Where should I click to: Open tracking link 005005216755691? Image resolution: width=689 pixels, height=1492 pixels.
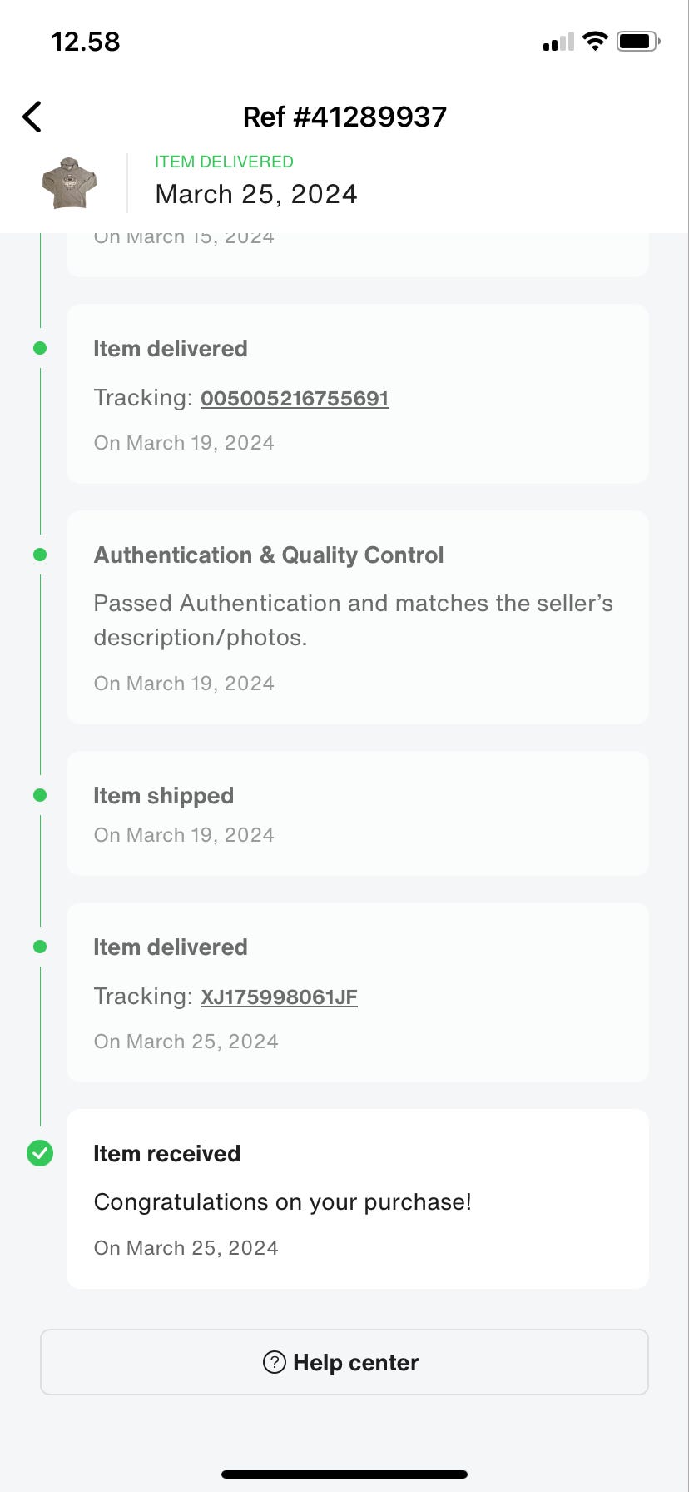click(295, 398)
